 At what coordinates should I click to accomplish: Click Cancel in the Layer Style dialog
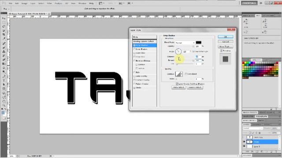226,42
